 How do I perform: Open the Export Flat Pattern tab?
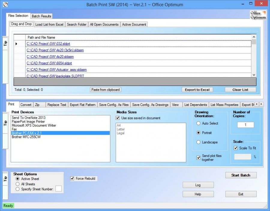(x=82, y=105)
